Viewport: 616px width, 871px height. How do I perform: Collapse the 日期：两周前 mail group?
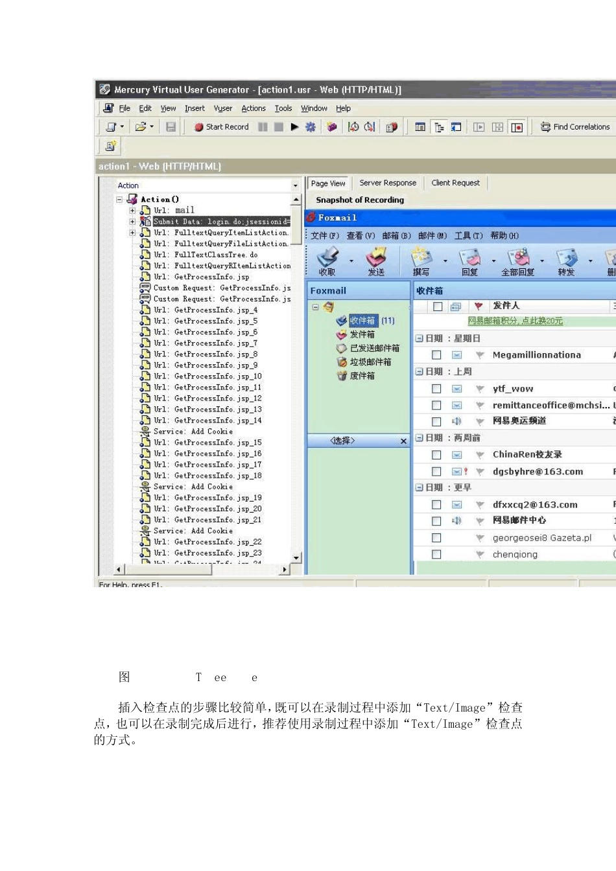pos(420,438)
